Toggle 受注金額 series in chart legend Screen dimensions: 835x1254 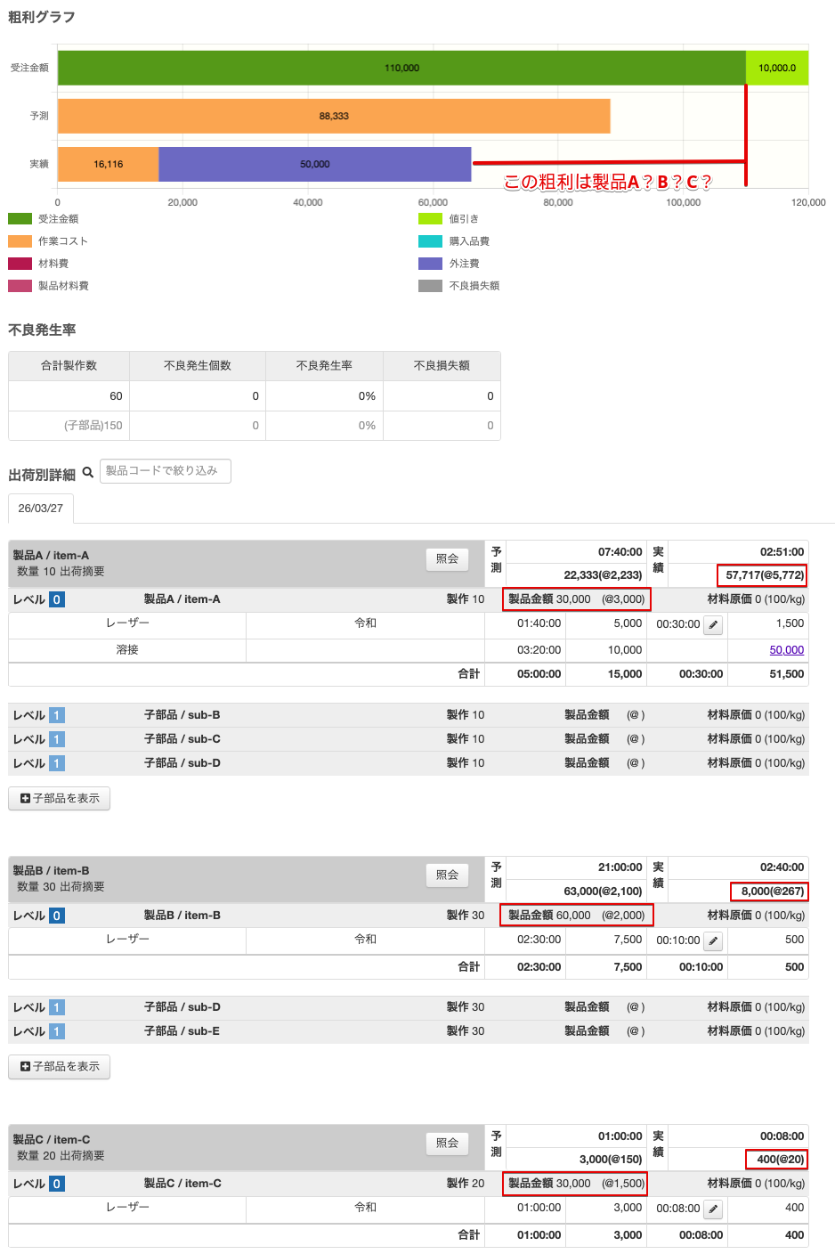coord(58,219)
